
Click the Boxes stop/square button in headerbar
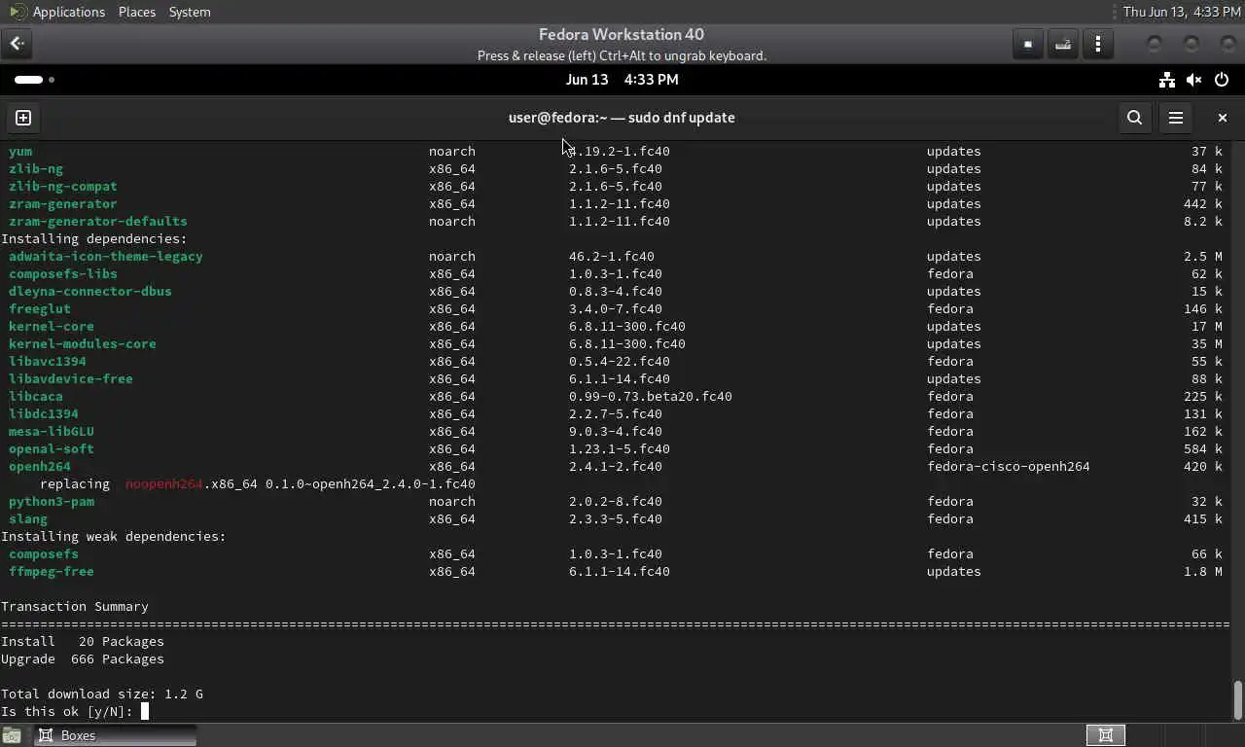1028,44
